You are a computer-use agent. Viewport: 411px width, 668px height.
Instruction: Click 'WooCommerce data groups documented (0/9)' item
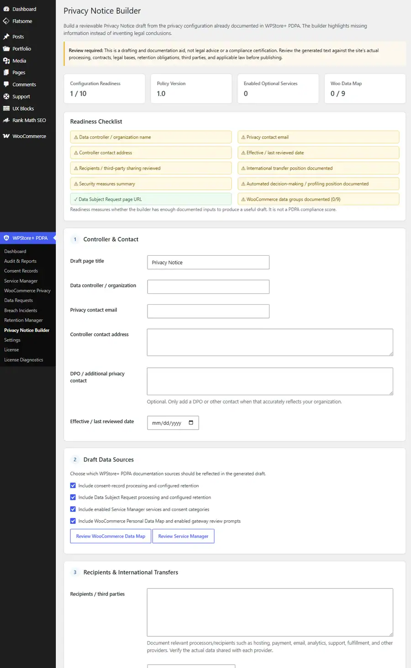click(318, 199)
